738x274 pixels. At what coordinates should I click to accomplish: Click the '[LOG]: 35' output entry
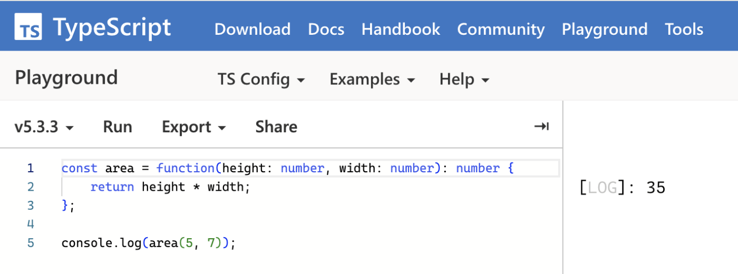(x=623, y=188)
